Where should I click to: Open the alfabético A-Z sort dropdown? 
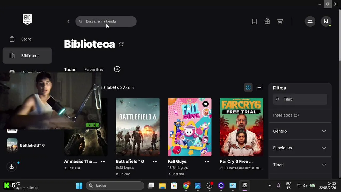tap(118, 87)
